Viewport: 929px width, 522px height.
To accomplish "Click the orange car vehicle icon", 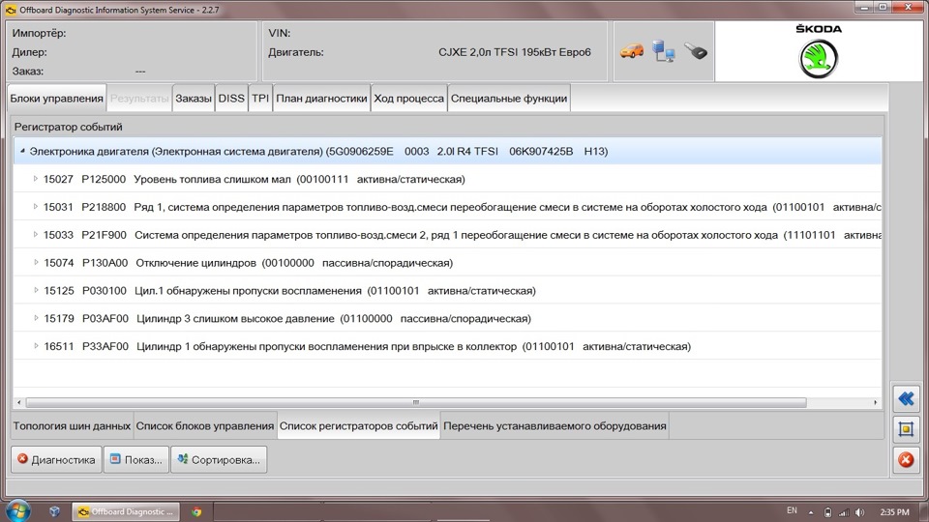I will point(632,51).
